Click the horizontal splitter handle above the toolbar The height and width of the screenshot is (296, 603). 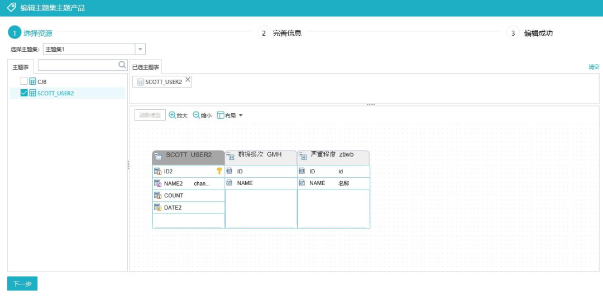click(x=371, y=104)
